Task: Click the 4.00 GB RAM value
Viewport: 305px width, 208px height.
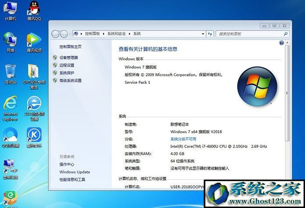Action: pos(177,154)
